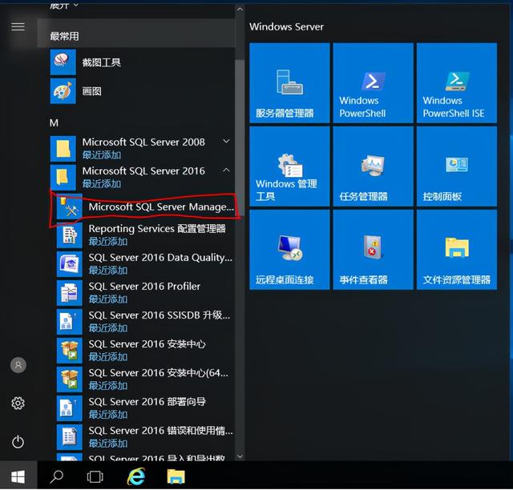Open the 文件资源管理器 tile
The image size is (513, 490).
click(457, 250)
